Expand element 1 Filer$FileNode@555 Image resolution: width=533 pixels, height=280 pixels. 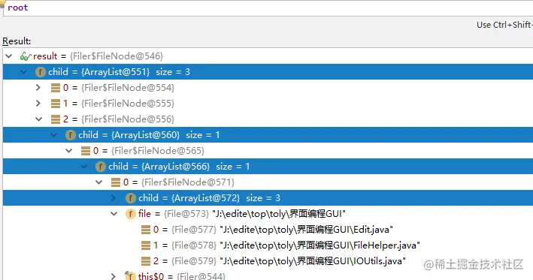pyautogui.click(x=38, y=104)
